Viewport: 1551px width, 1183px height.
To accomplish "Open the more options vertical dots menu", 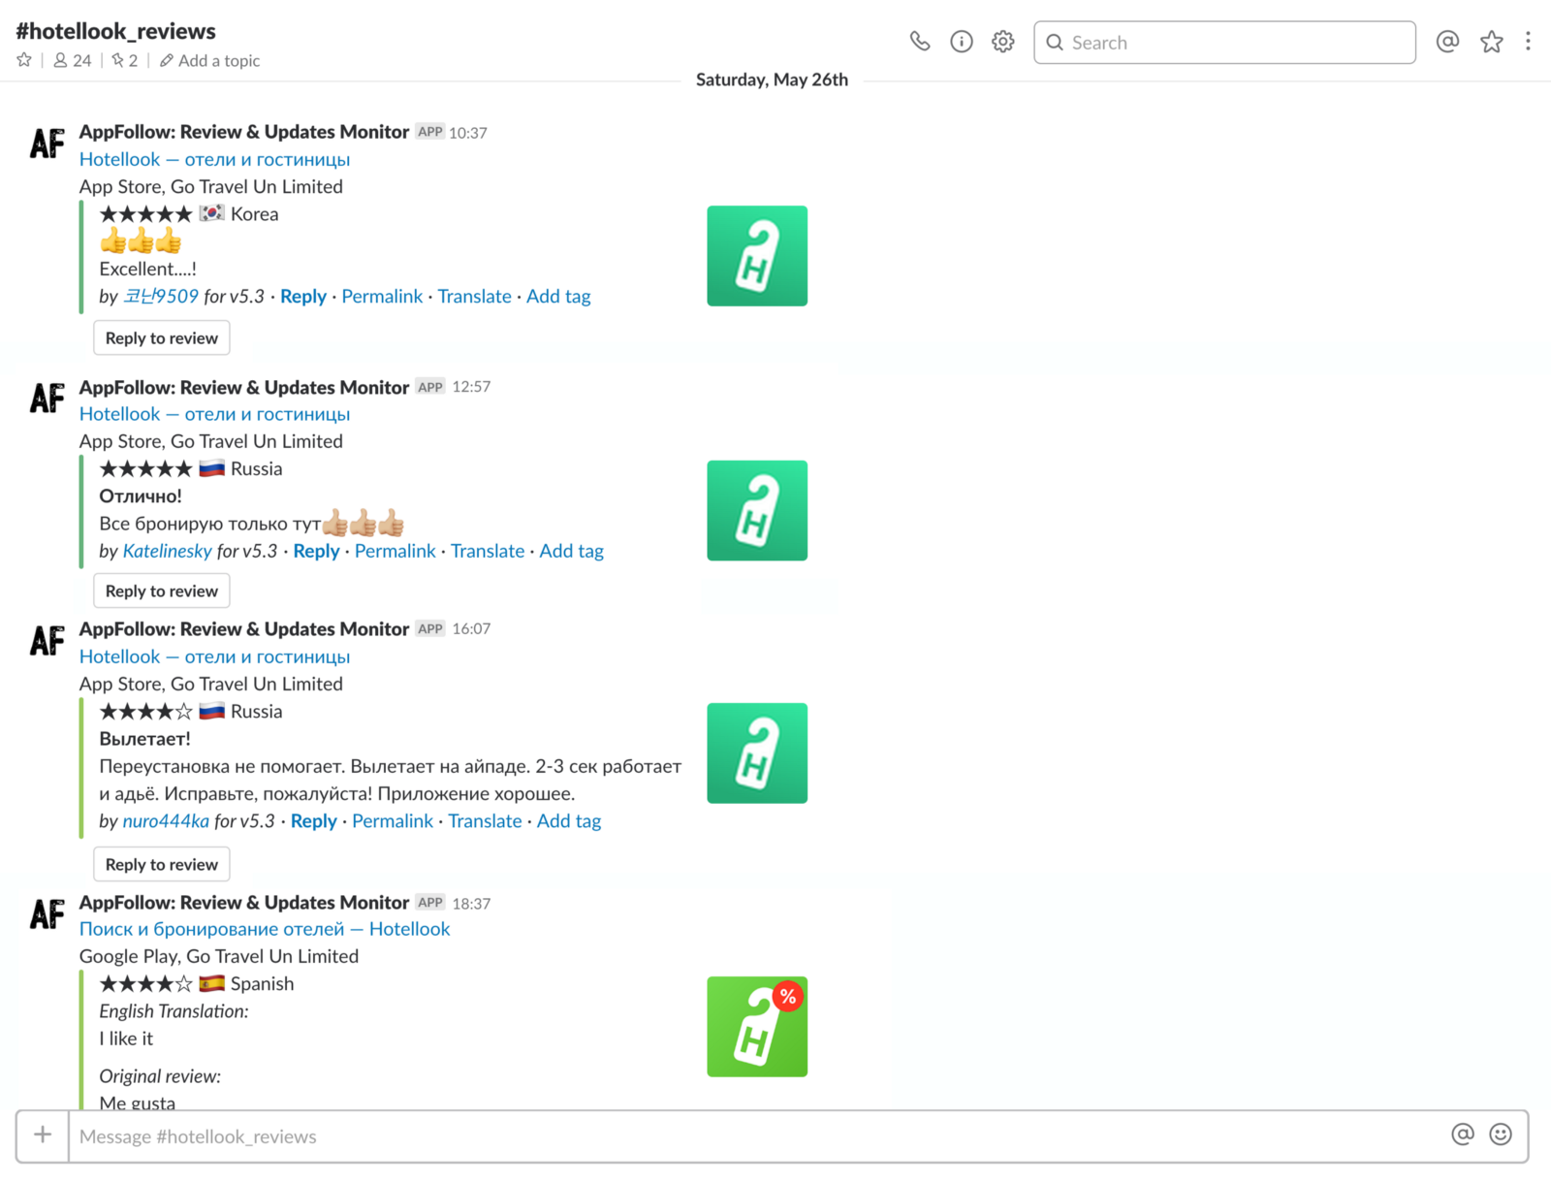I will (1528, 42).
